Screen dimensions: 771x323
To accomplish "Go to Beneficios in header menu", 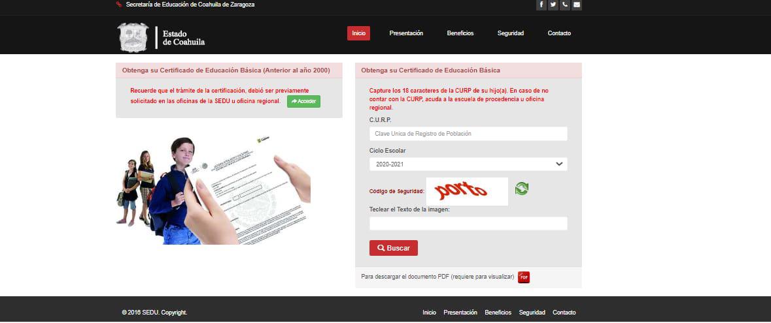I will click(x=460, y=33).
